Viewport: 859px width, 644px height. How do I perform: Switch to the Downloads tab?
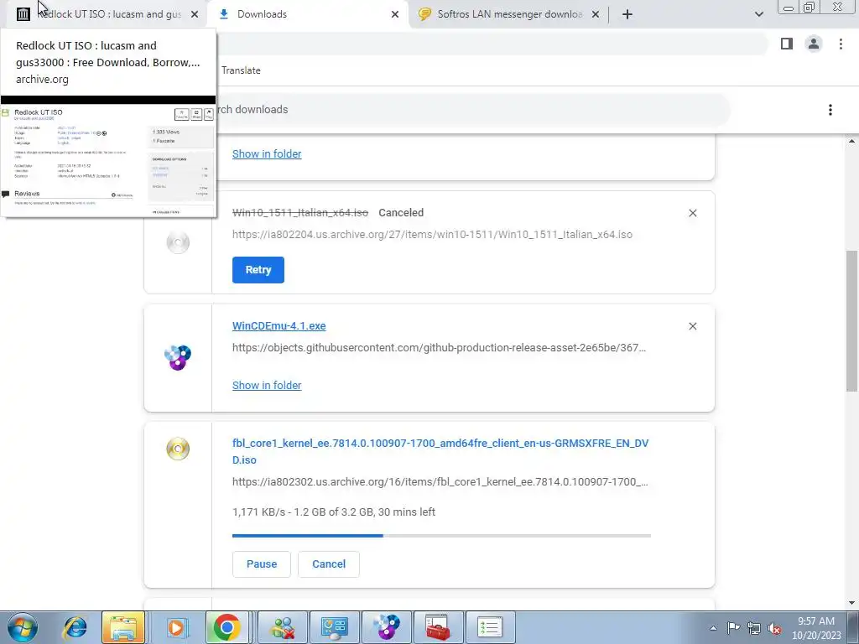pyautogui.click(x=307, y=14)
